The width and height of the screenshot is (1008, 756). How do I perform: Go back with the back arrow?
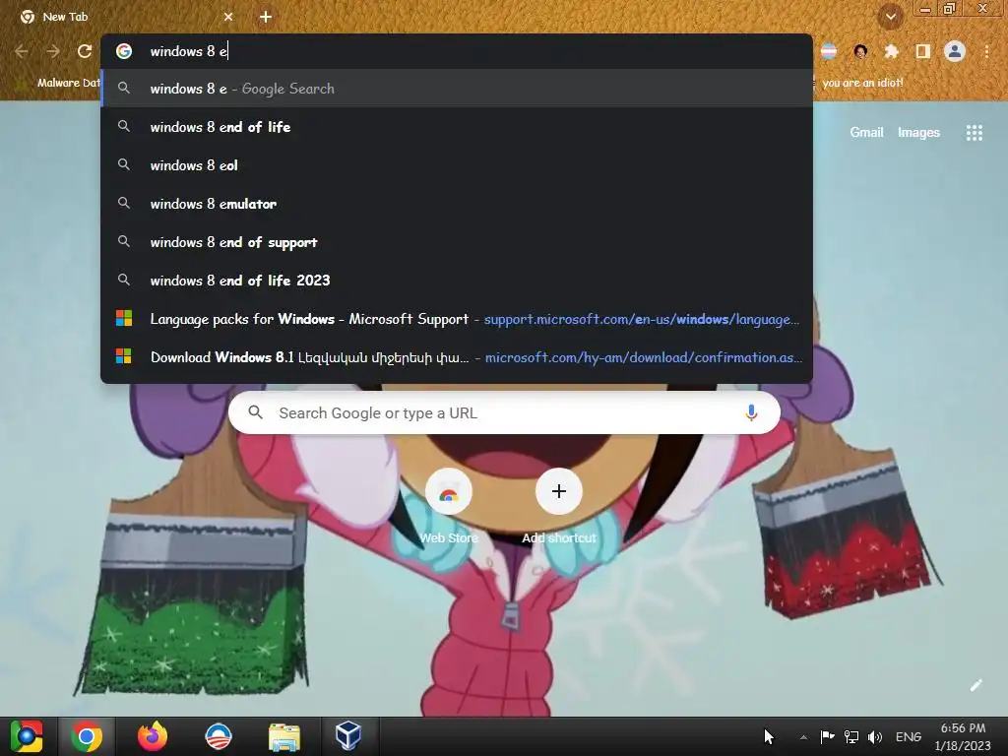(22, 51)
